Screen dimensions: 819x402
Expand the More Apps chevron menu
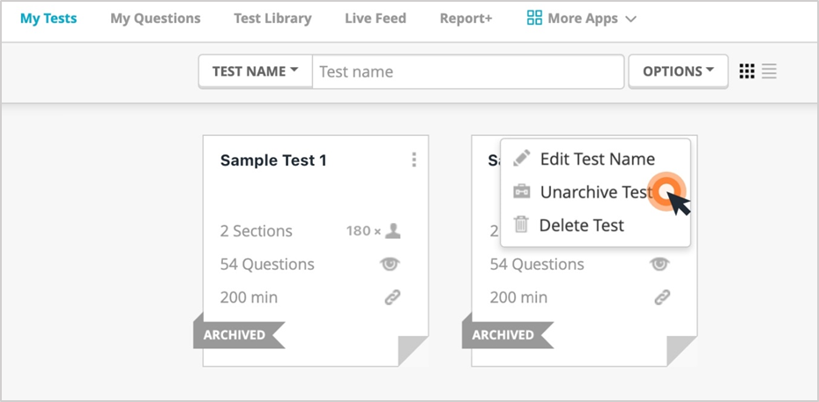pyautogui.click(x=631, y=19)
